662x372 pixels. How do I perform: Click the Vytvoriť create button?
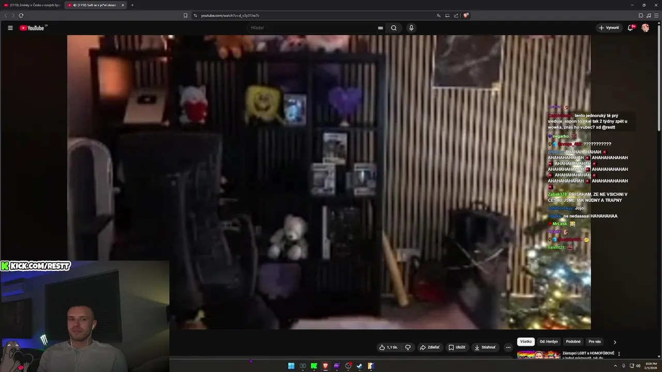[609, 28]
